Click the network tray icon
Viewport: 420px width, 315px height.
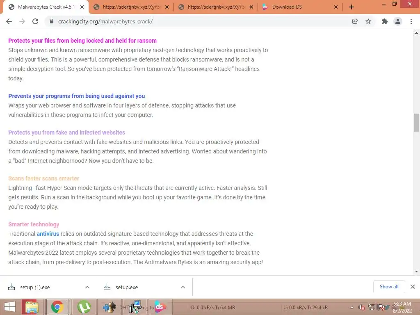pyautogui.click(x=372, y=308)
